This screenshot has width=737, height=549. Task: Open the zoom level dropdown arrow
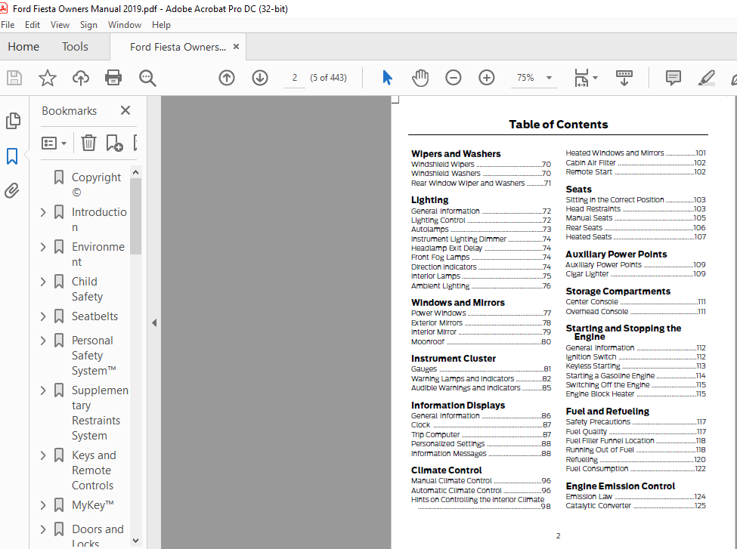pos(549,78)
